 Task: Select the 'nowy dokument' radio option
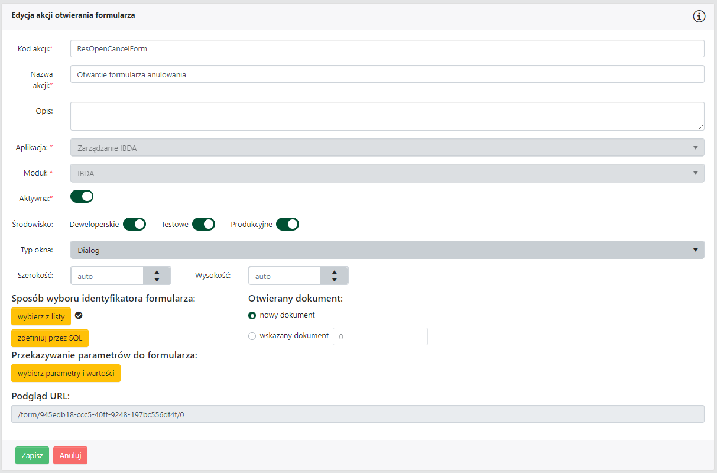pos(252,315)
